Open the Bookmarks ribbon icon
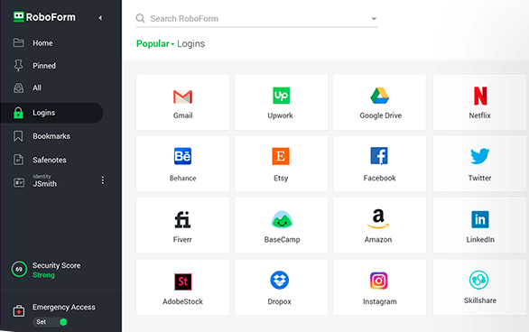529x332 pixels. (18, 136)
